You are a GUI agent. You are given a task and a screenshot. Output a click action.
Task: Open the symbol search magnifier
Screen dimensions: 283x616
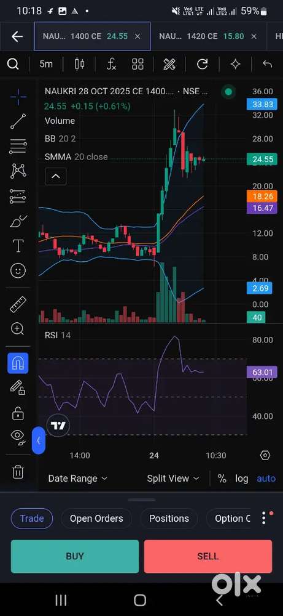coord(13,64)
